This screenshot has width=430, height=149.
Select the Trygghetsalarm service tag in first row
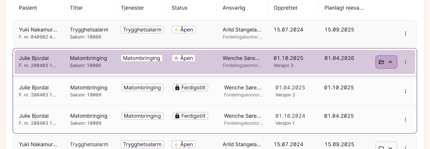pos(142,30)
